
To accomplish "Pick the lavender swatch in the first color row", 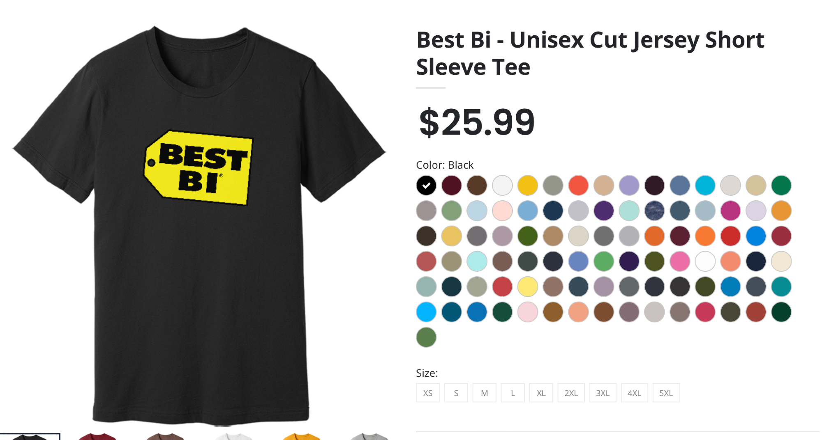I will point(629,186).
